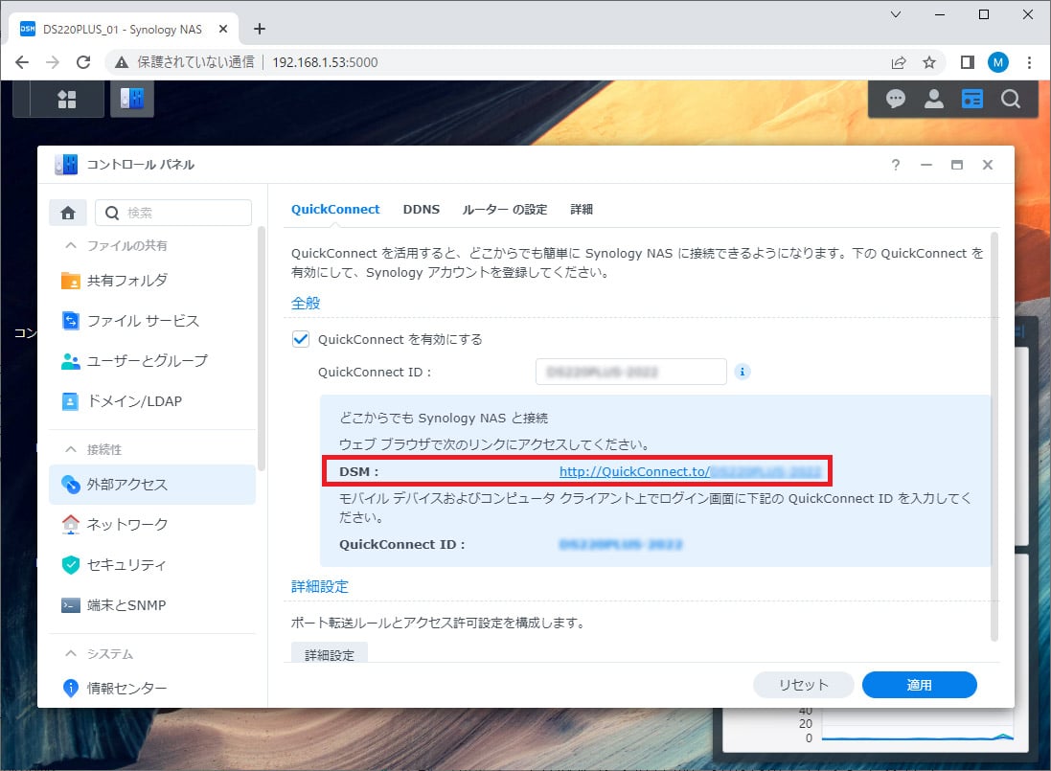
Task: Close the DS220PLUS_01 browser tab
Action: [223, 29]
